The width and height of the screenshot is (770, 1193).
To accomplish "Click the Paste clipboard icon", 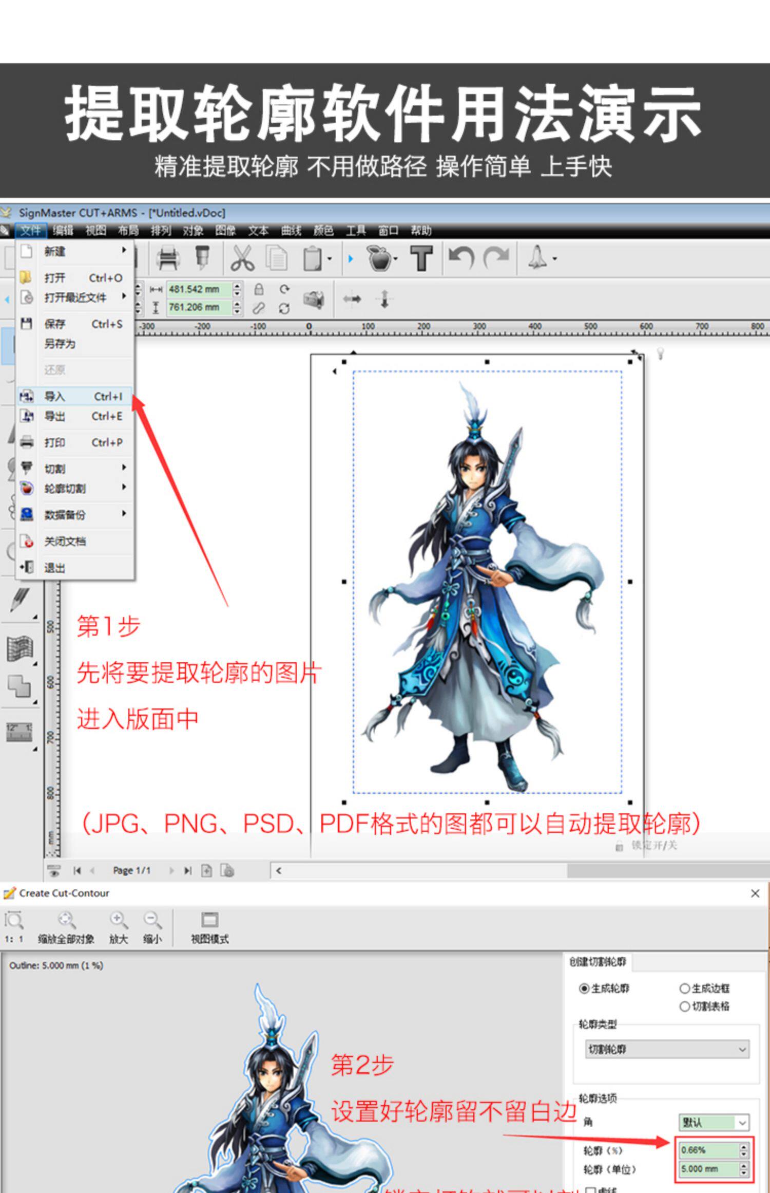I will click(x=313, y=258).
